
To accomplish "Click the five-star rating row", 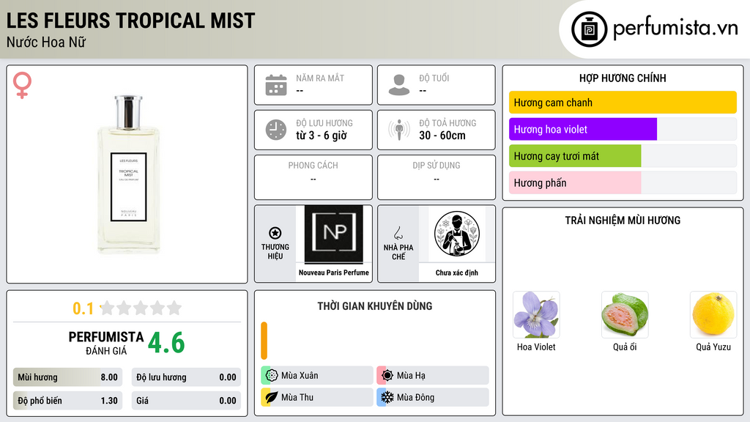I will pos(141,308).
